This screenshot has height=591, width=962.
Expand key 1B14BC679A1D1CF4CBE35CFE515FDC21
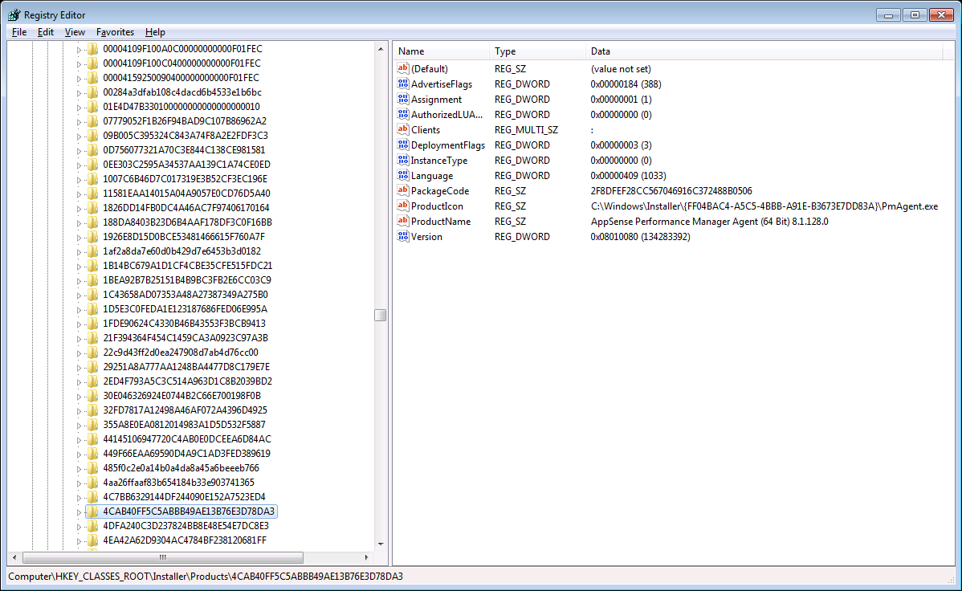pyautogui.click(x=79, y=267)
